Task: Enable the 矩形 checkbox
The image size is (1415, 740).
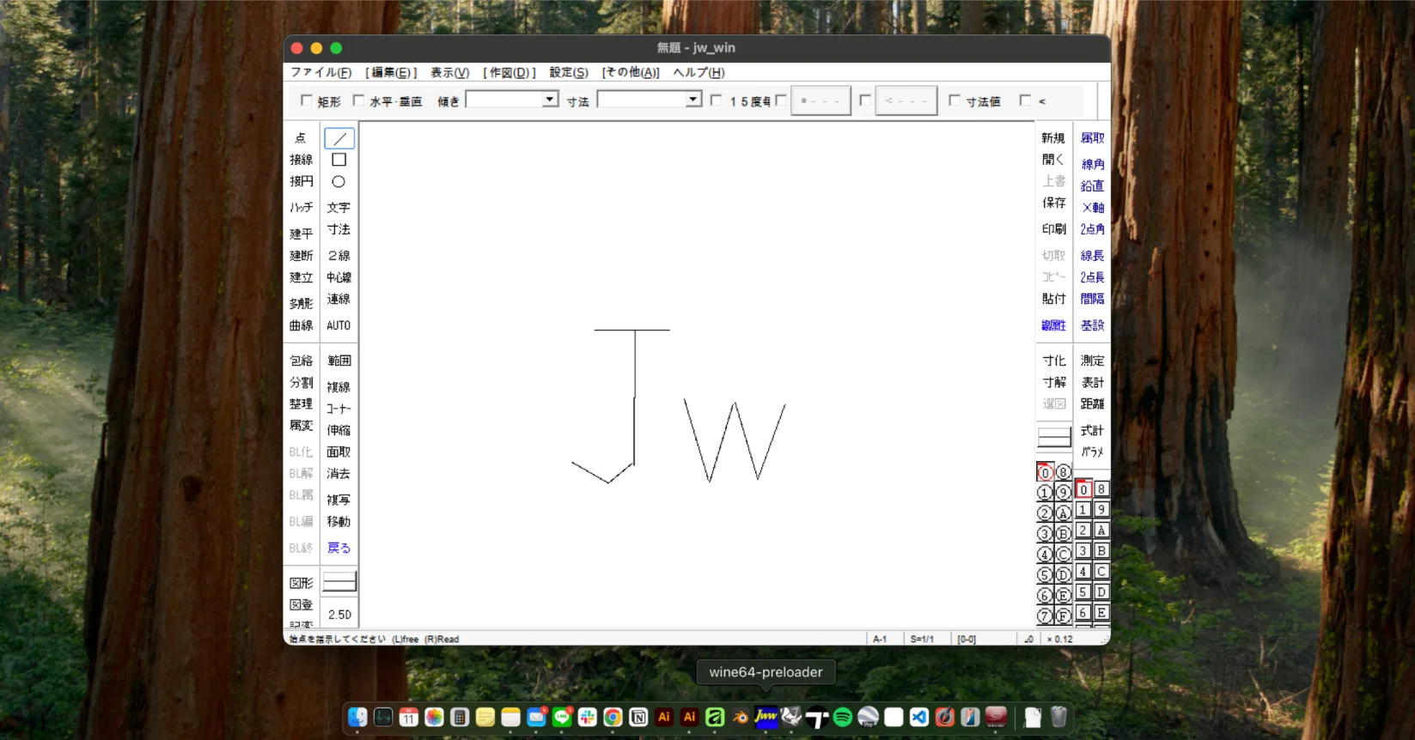Action: coord(306,100)
